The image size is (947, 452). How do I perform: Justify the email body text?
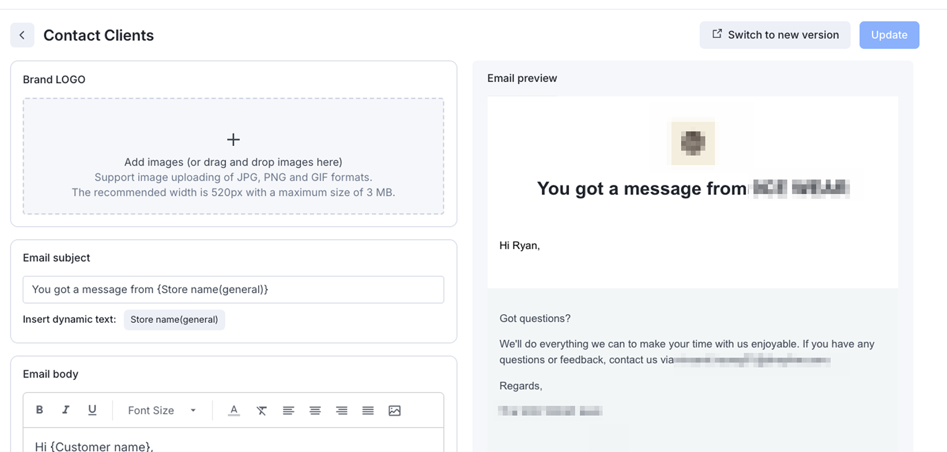368,411
